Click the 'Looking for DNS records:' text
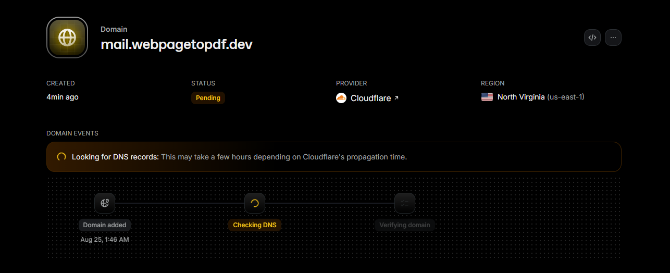The image size is (670, 273). pos(115,157)
